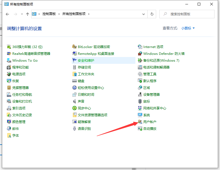Open the 用户帐户 icon
The image size is (220, 170).
[x=140, y=122]
